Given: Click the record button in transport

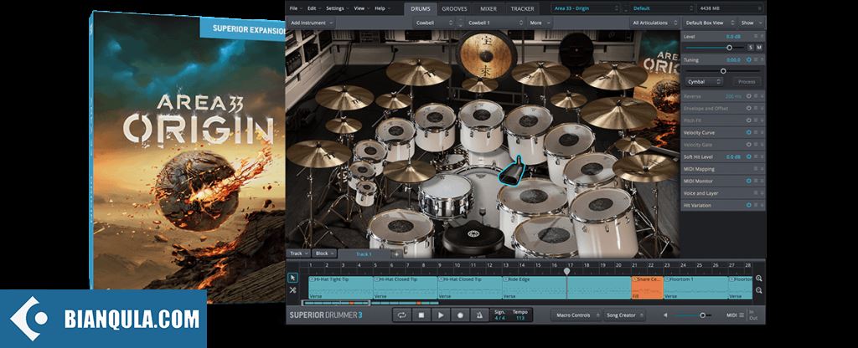Looking at the screenshot, I should coord(460,315).
